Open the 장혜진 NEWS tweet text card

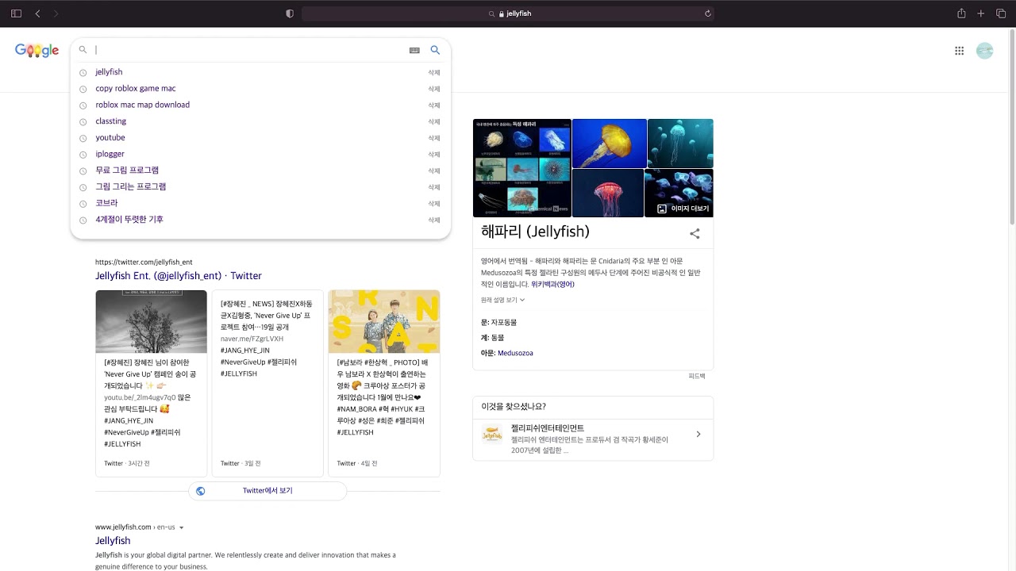coord(267,383)
